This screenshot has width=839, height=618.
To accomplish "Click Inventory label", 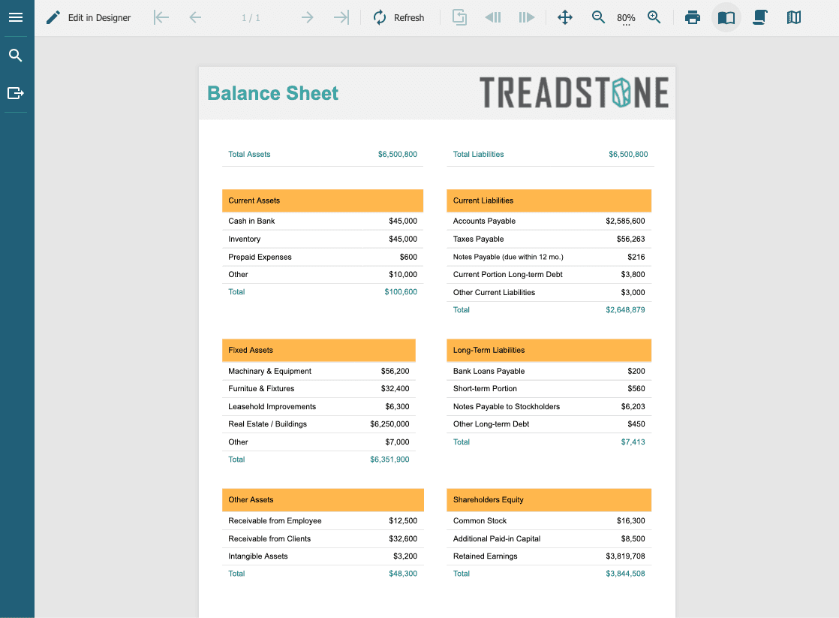I will tap(245, 239).
